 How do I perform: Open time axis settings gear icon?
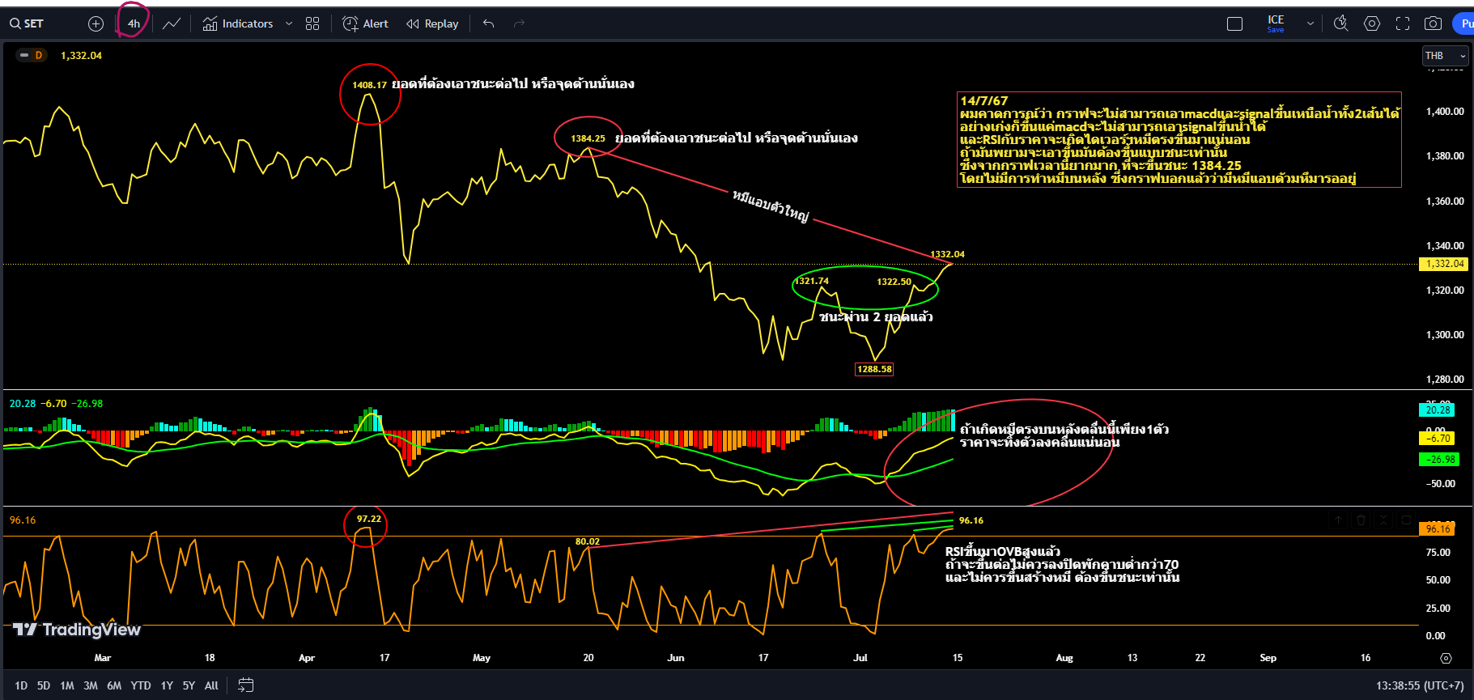click(x=1446, y=658)
